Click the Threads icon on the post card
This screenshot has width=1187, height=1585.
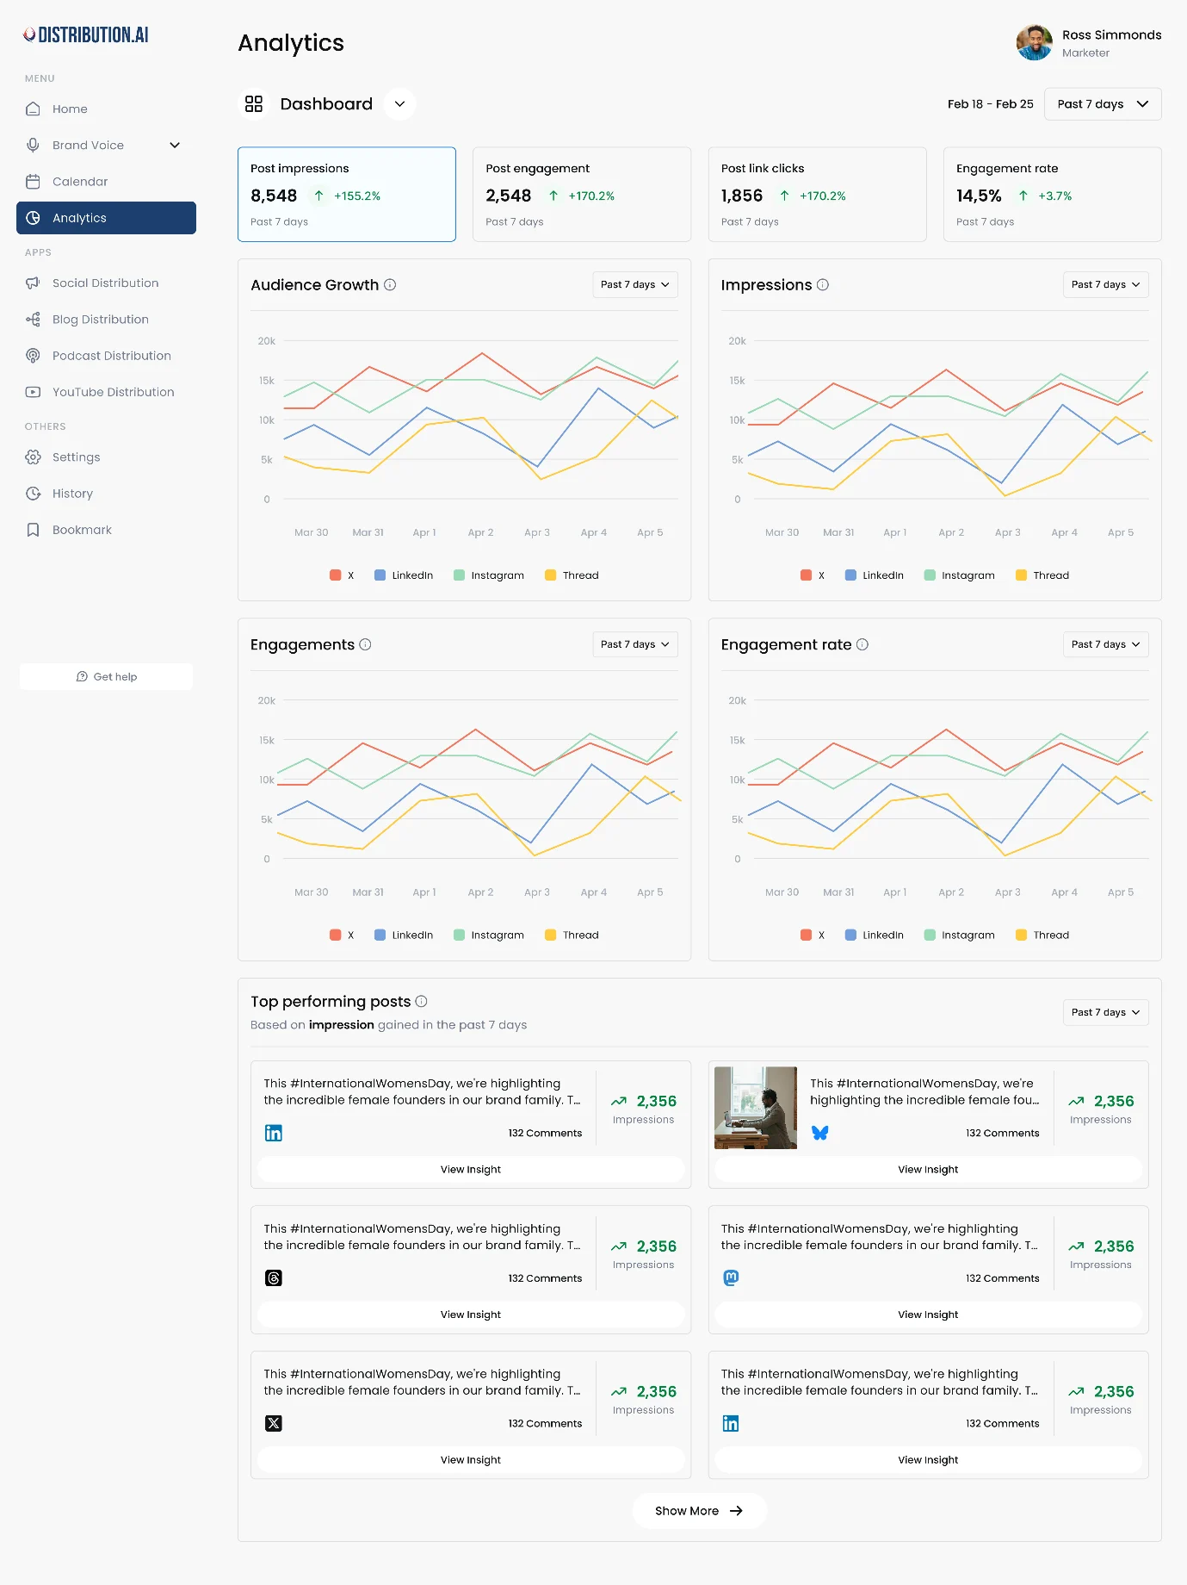(x=274, y=1278)
